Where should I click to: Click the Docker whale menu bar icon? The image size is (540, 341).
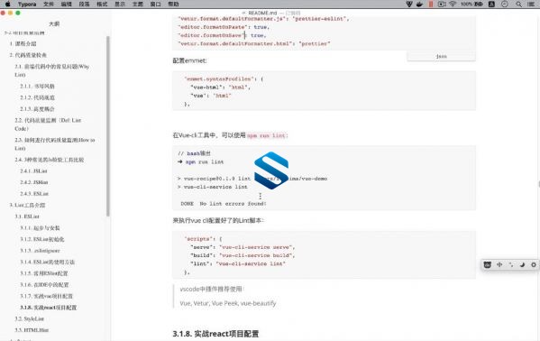[419, 5]
